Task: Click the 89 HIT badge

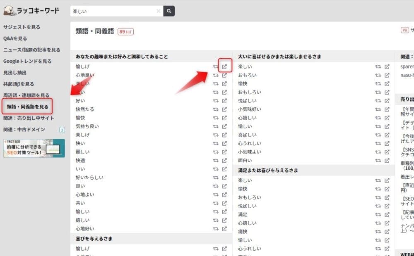Action: pos(126,32)
